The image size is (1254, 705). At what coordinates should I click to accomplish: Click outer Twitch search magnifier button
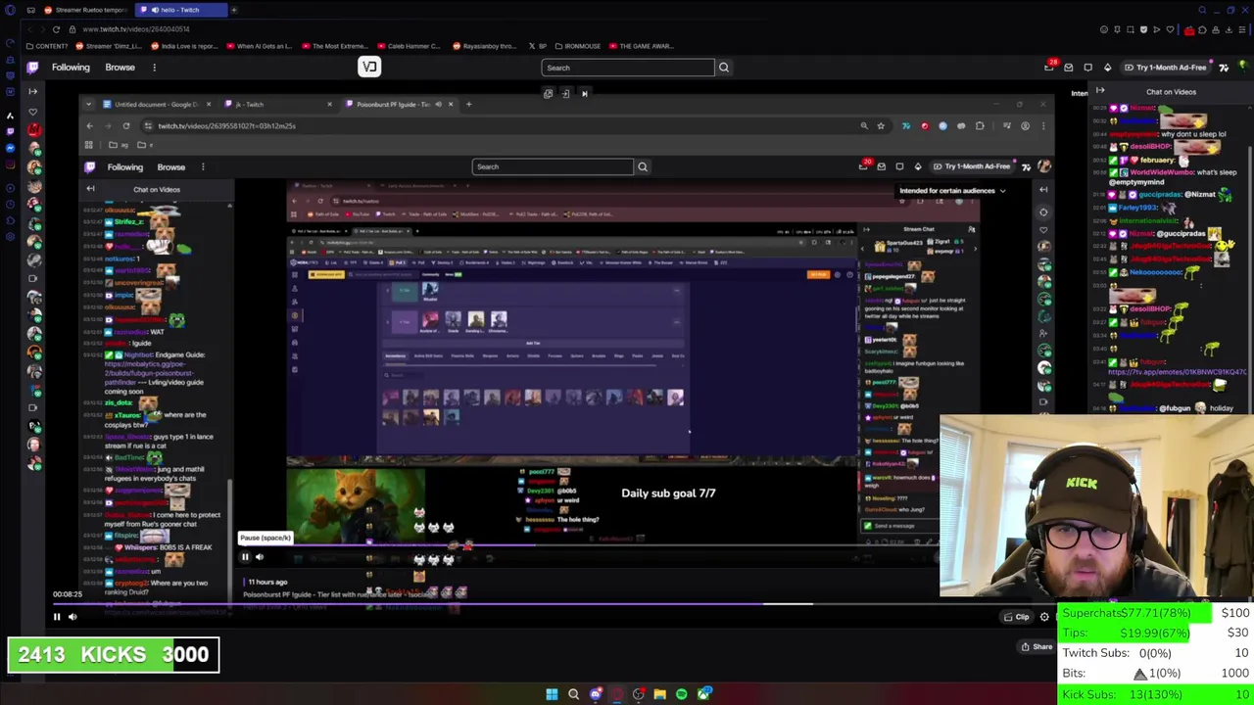point(724,68)
